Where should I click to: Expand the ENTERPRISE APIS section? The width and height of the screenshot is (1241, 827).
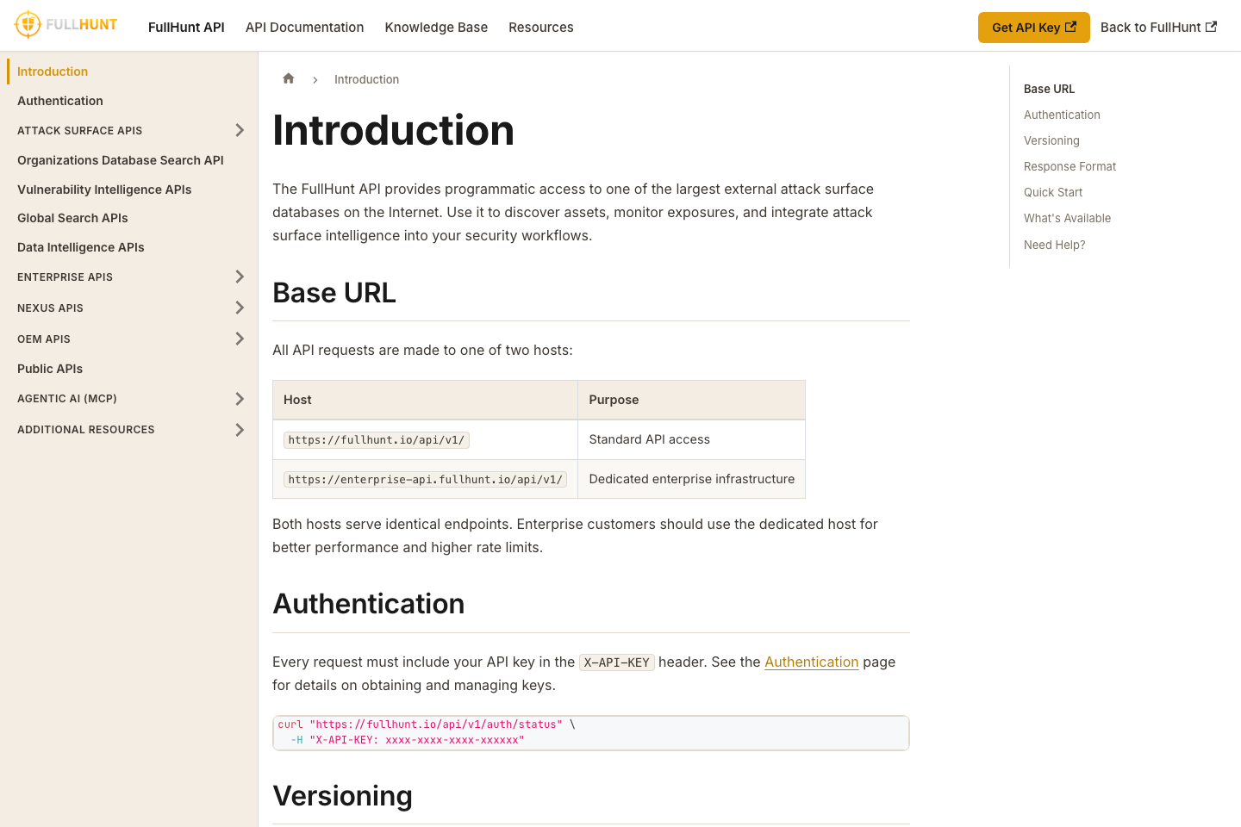[x=240, y=277]
